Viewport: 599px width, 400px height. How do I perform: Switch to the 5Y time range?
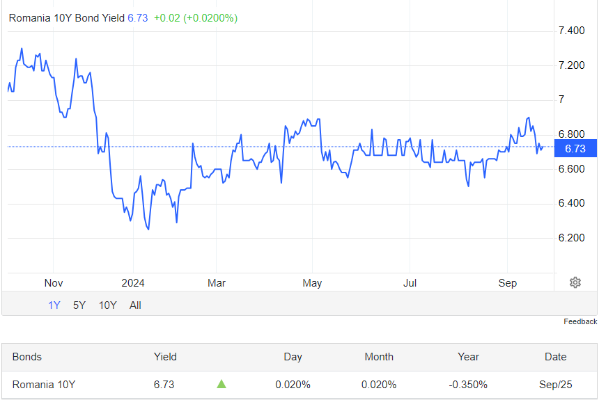pos(79,305)
